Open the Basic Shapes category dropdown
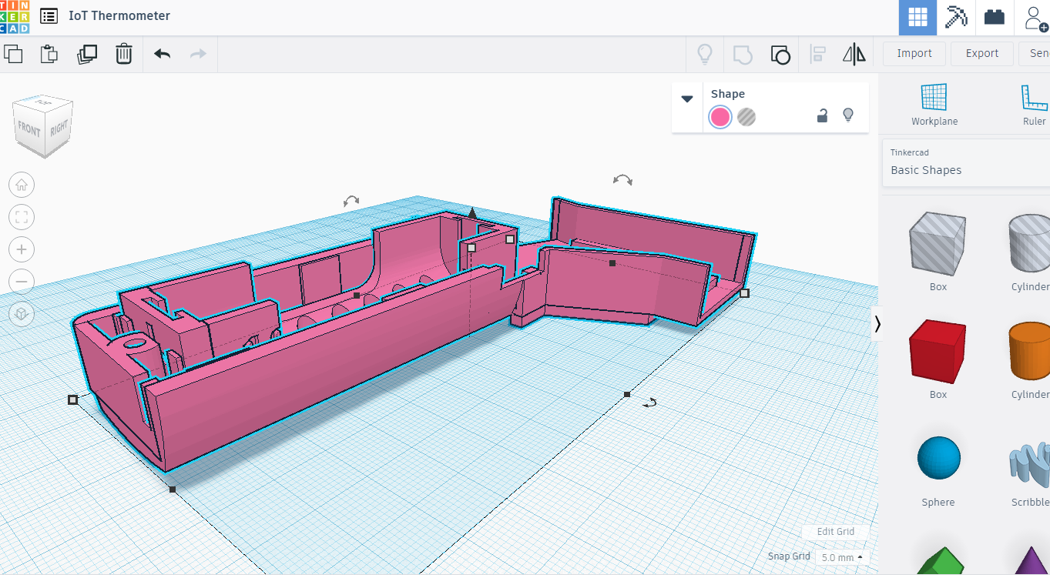This screenshot has height=578, width=1050. tap(965, 162)
